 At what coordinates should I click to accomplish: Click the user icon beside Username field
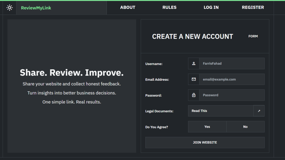click(x=194, y=64)
